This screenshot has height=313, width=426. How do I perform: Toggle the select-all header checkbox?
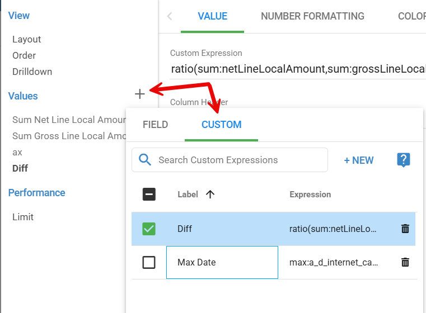coord(149,195)
